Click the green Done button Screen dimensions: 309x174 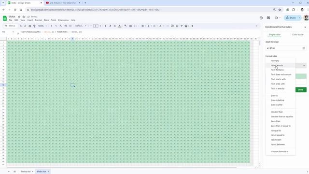pos(301,90)
